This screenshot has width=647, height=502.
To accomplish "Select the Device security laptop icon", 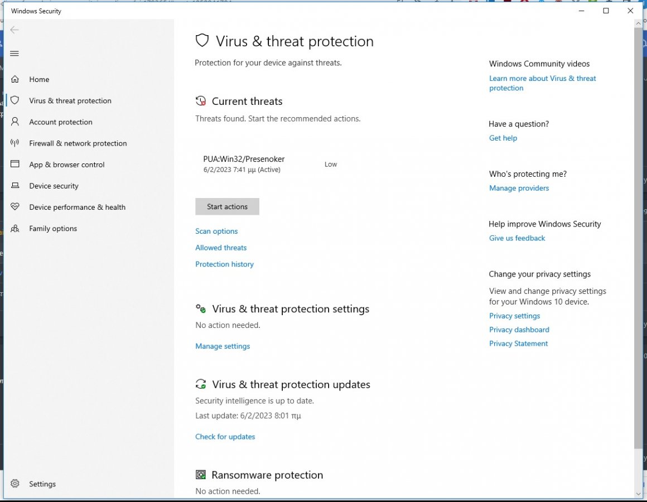I will point(15,186).
